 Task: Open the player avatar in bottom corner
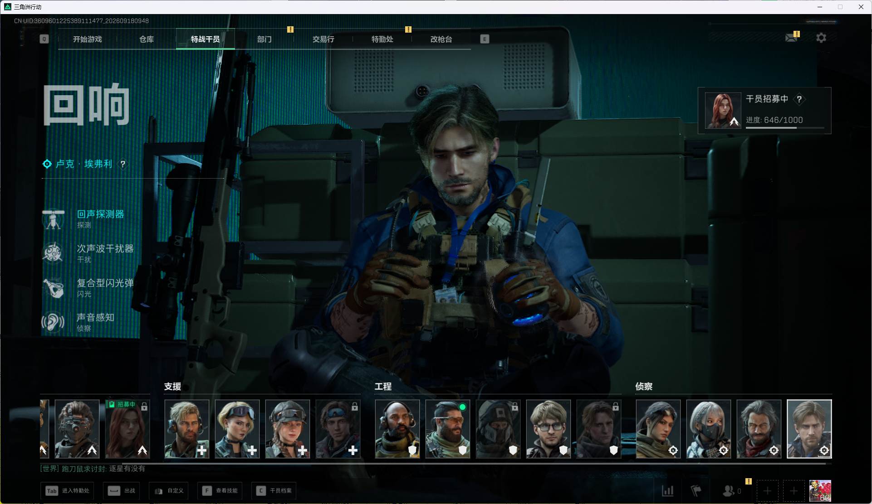pyautogui.click(x=820, y=491)
